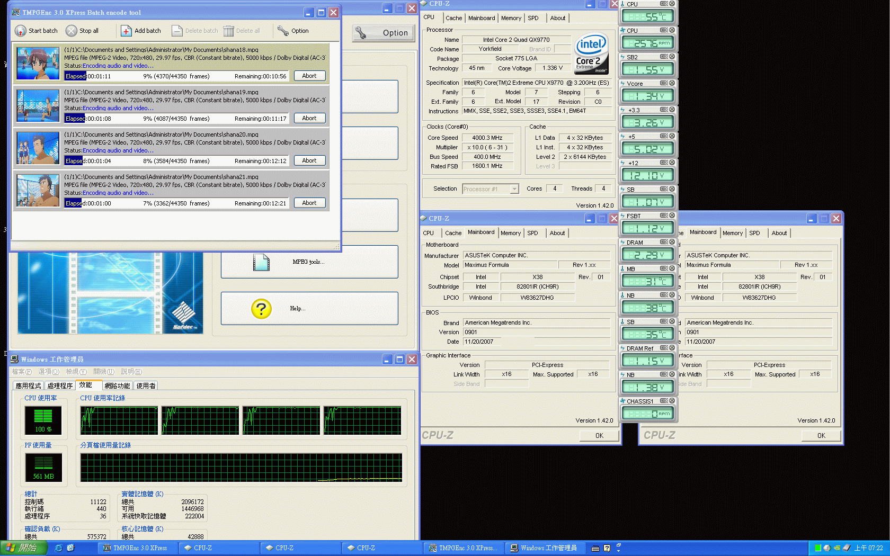Click the Remaining:00:12:21 text for shana21
This screenshot has height=556, width=890.
coord(260,203)
